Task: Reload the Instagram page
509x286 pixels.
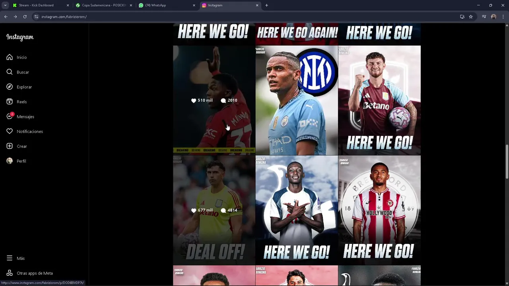Action: (x=25, y=17)
